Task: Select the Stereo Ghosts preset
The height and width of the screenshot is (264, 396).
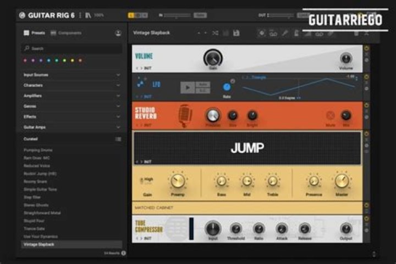Action: tap(36, 205)
